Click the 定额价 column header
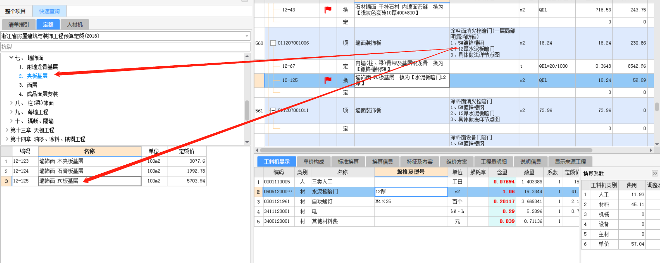660x263 pixels. click(x=186, y=151)
